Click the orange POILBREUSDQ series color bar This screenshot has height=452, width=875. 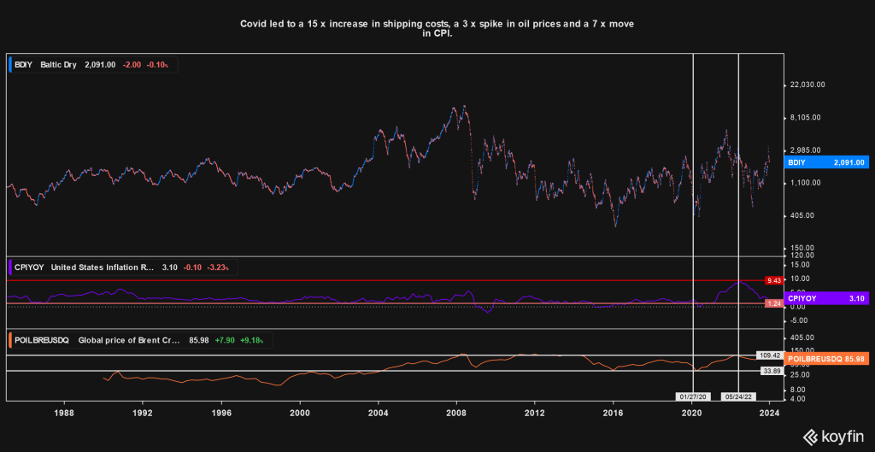(9, 340)
